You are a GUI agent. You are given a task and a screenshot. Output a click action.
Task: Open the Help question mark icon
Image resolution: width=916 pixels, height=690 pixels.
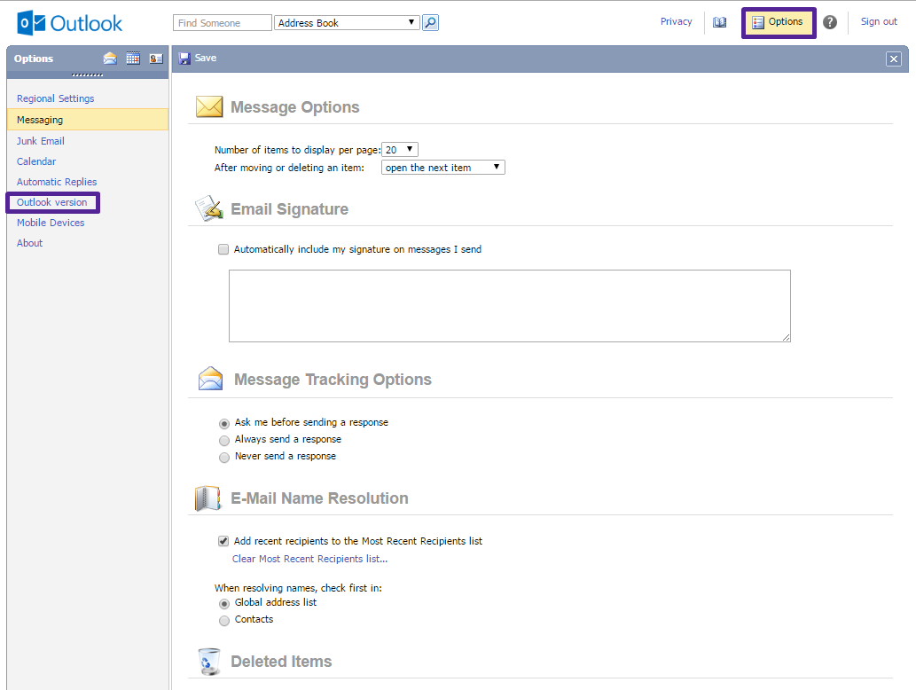[829, 22]
